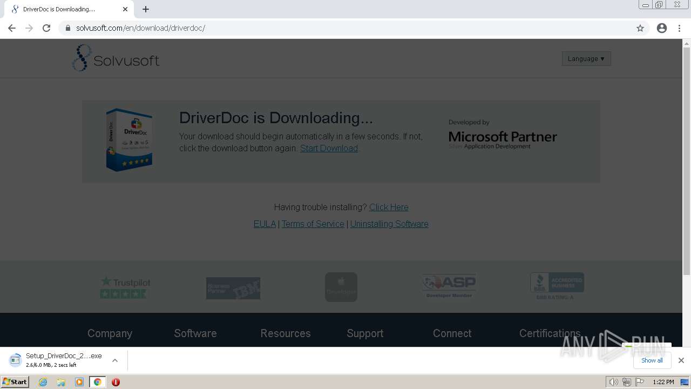
Task: Select the Certifications footer heading
Action: click(550, 333)
